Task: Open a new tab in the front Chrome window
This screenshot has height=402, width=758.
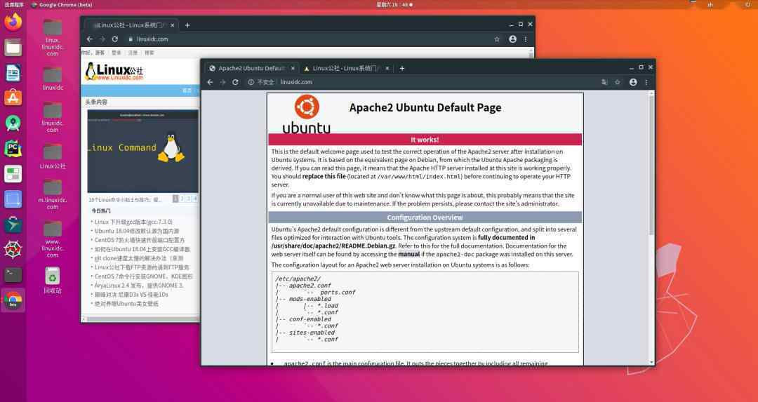Action: (x=401, y=68)
